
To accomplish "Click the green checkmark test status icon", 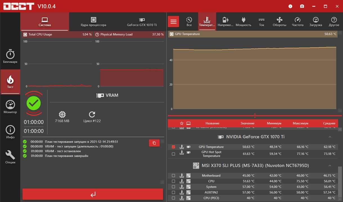I will click(34, 104).
